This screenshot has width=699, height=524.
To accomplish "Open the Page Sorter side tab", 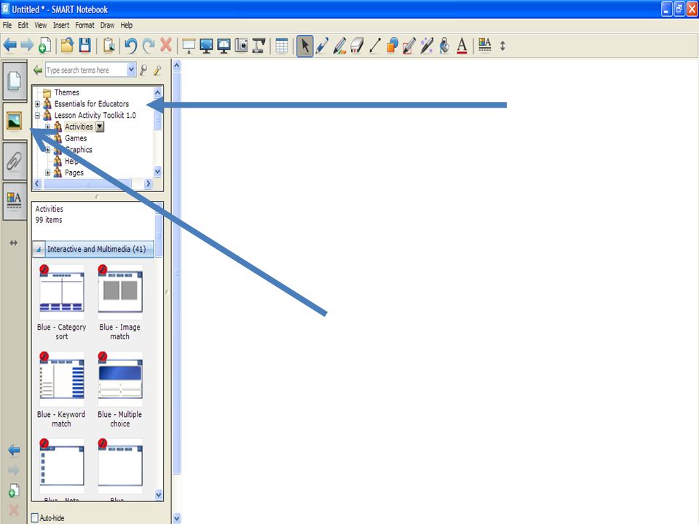I will click(15, 81).
